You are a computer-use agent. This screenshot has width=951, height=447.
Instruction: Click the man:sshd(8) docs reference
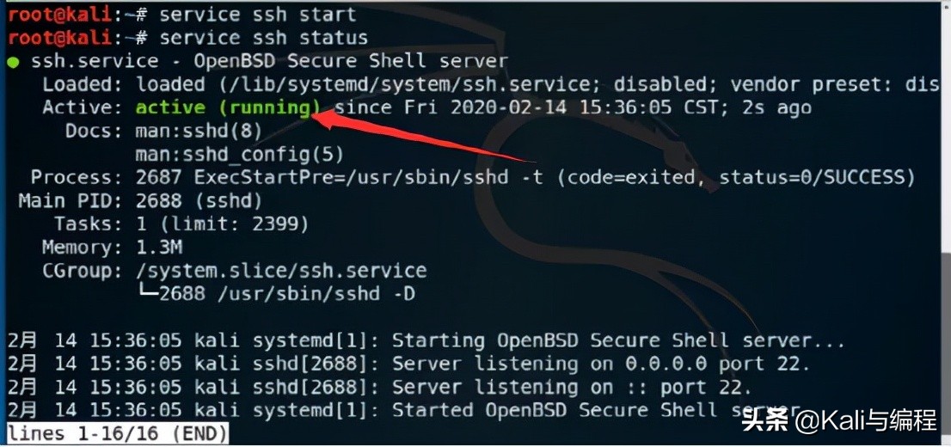[x=199, y=131]
